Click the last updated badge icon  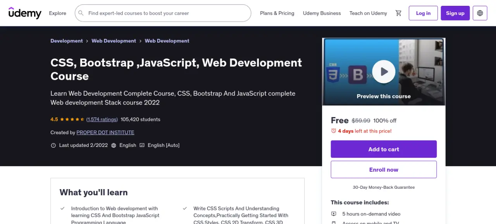[x=53, y=145]
